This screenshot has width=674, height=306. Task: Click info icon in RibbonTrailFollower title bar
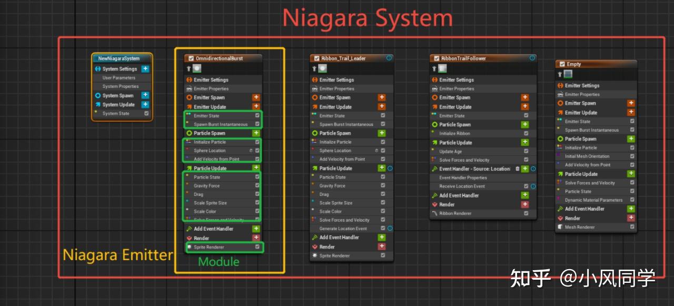532,58
